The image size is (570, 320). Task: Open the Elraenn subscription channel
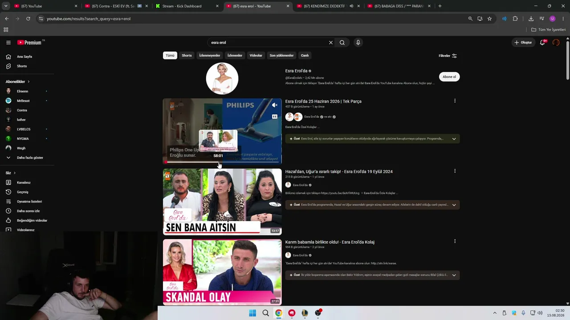point(27,92)
